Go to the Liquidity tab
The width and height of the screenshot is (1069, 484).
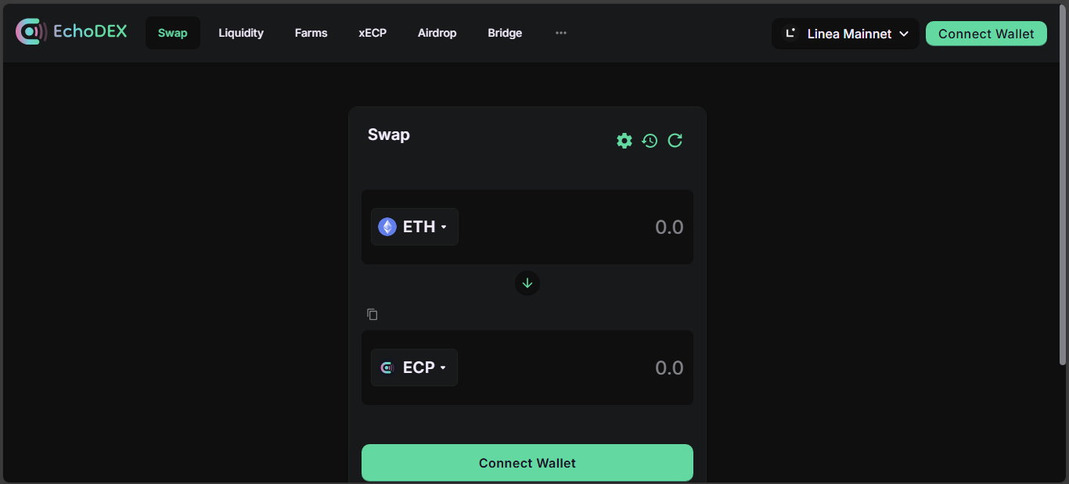(241, 33)
